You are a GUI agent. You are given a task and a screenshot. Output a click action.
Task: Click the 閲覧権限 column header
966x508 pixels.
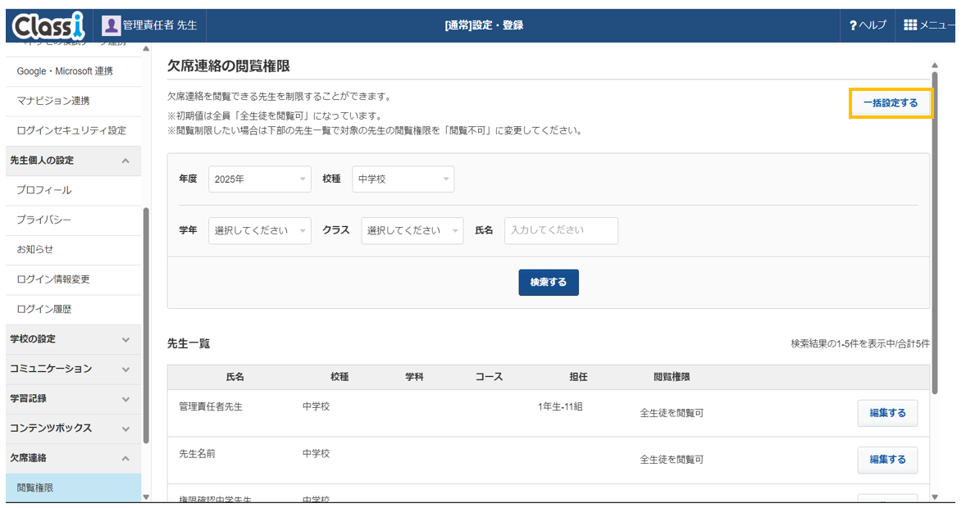tap(672, 377)
